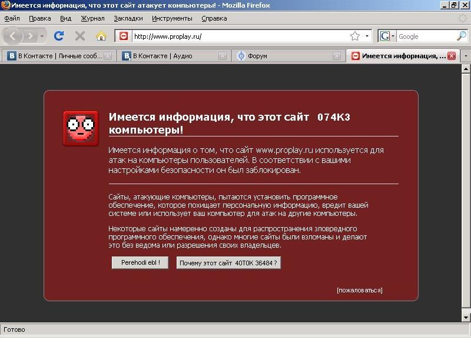The image size is (471, 353).
Task: Open the Файл menu
Action: point(12,18)
